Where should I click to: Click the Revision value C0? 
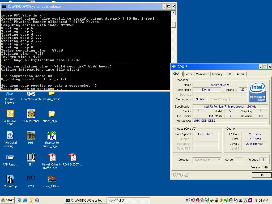[x=261, y=116]
